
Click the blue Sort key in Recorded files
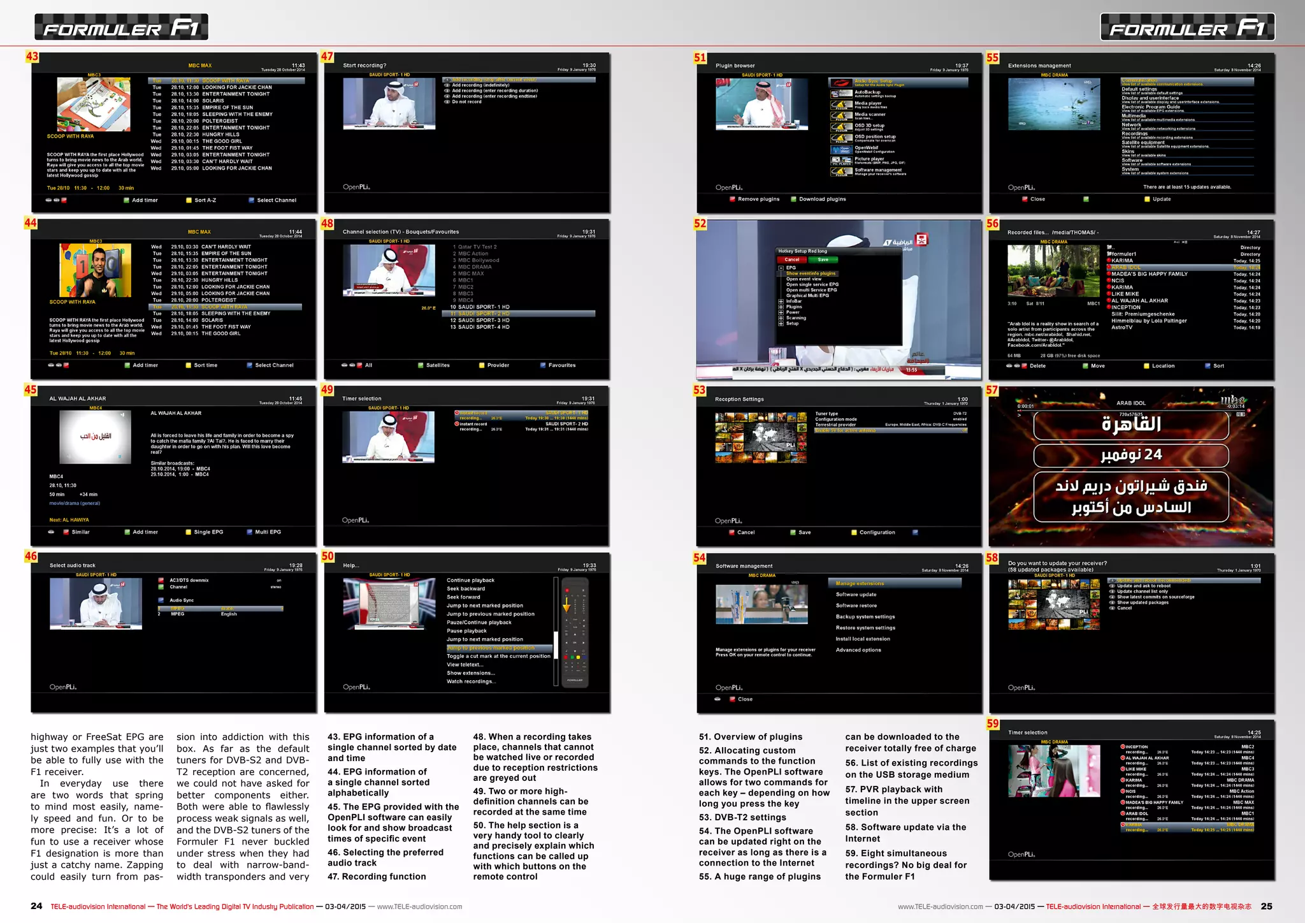(1208, 366)
